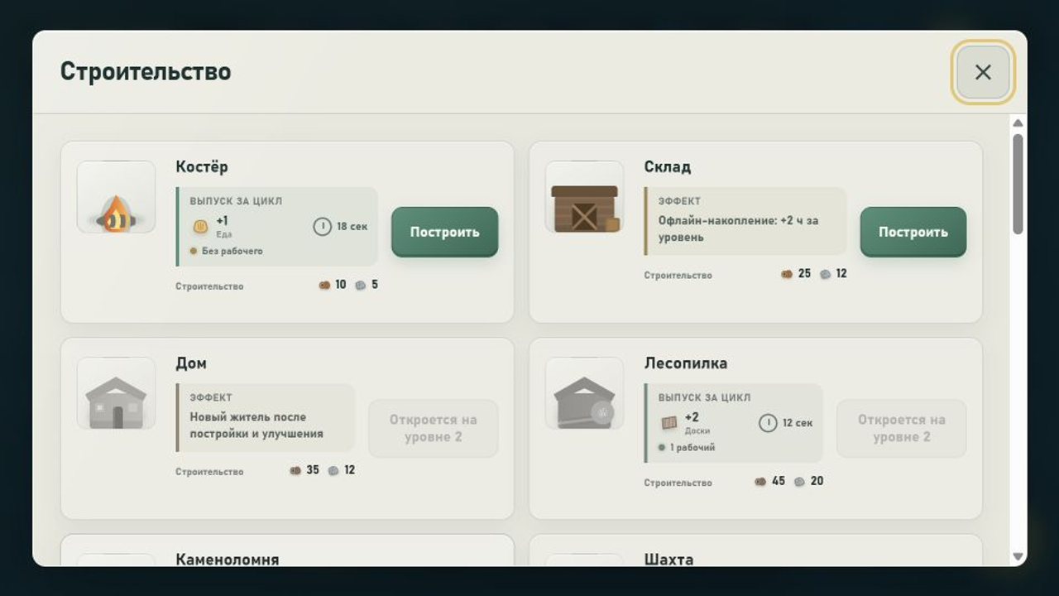Click the Офлайн-накопление effect text
1059x596 pixels.
tap(739, 228)
